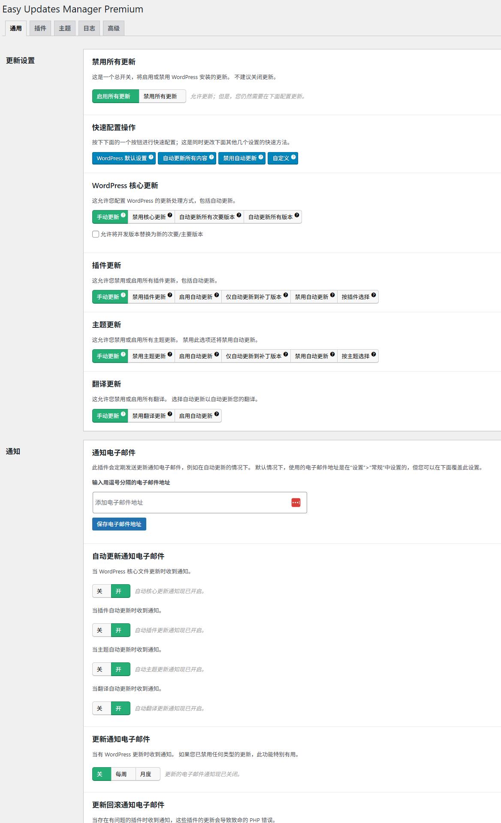Click help icon on theme 手动更新
This screenshot has height=823, width=501.
(123, 354)
